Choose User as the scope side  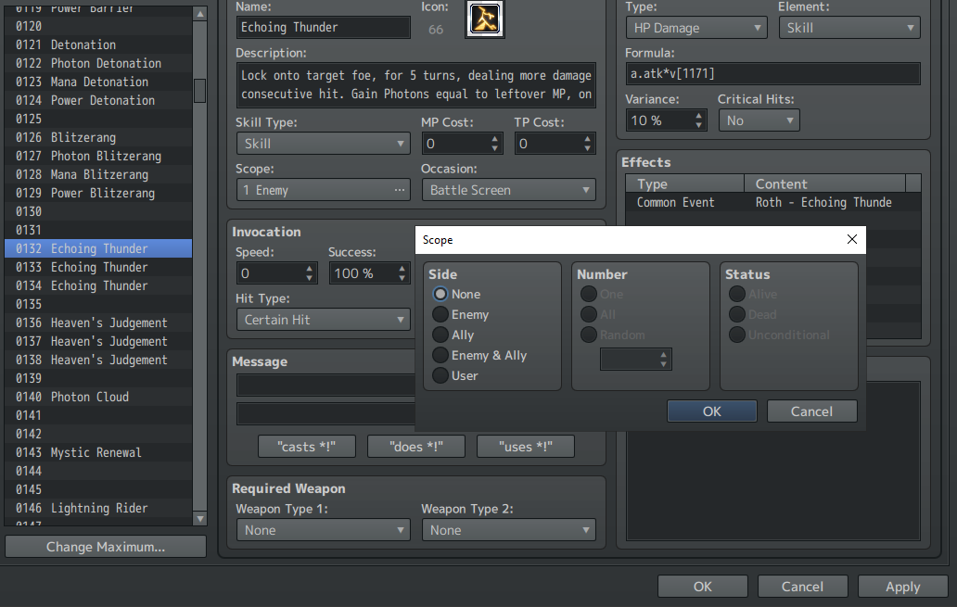(440, 376)
